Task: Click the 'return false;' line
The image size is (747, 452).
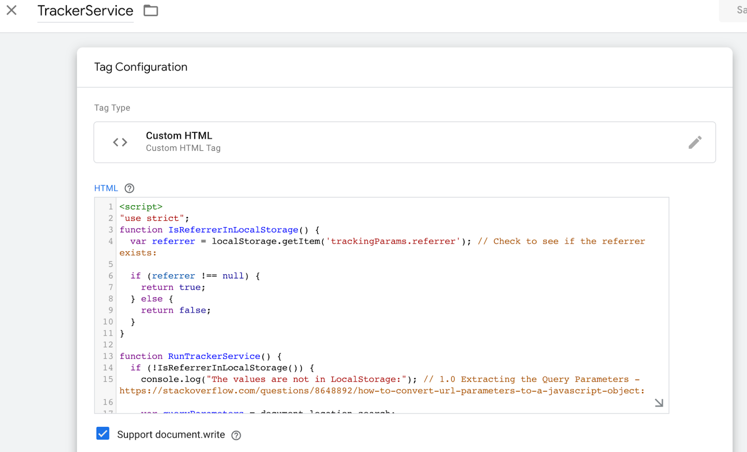Action: [x=176, y=310]
